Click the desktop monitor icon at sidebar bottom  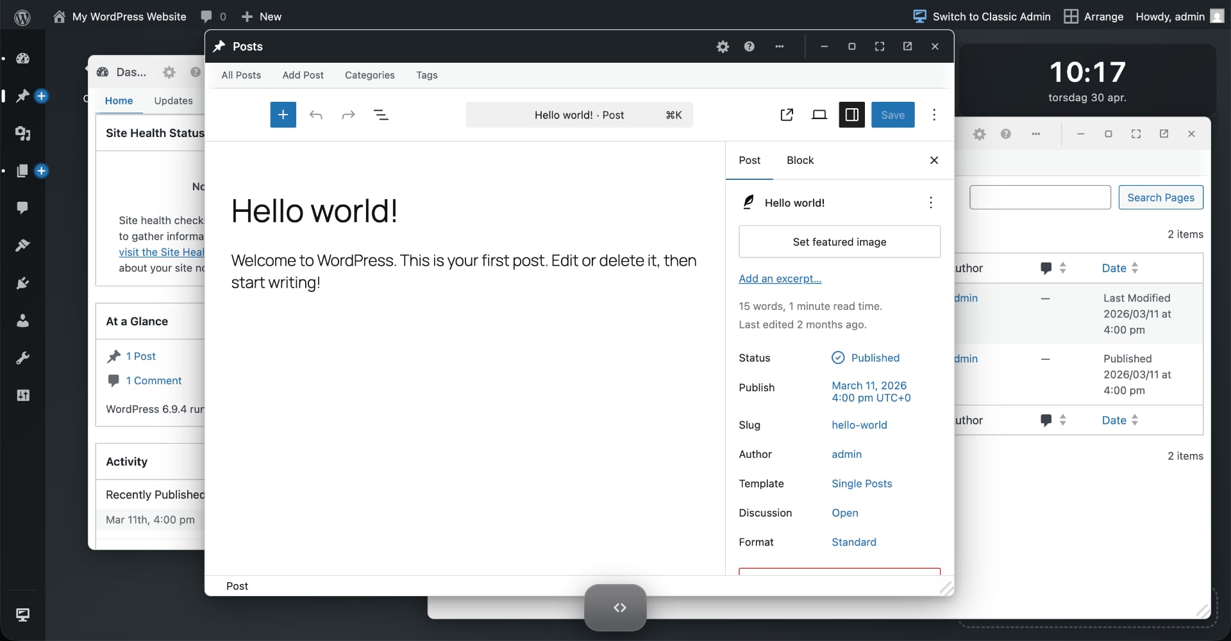point(22,615)
